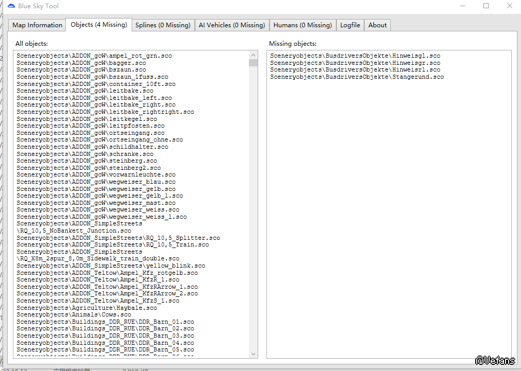Open the Logfile tab
Screen dimensions: 521x371
point(350,25)
